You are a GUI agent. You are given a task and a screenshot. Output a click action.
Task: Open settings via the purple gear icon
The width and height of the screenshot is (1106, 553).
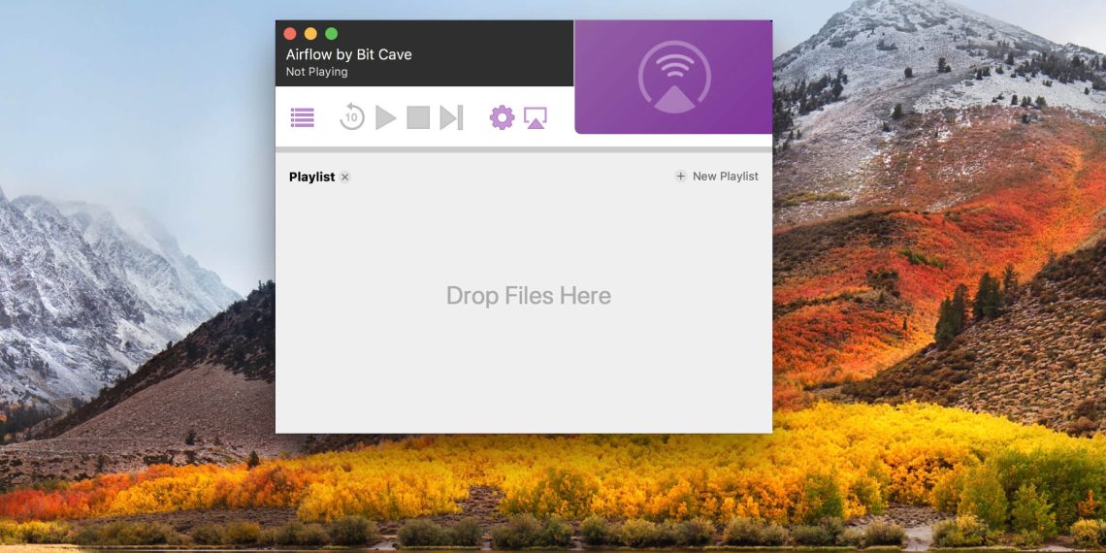[502, 118]
